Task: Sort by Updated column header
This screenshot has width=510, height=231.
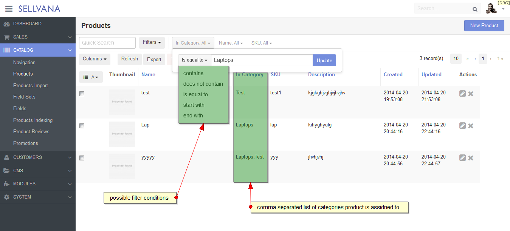Action: click(x=431, y=75)
